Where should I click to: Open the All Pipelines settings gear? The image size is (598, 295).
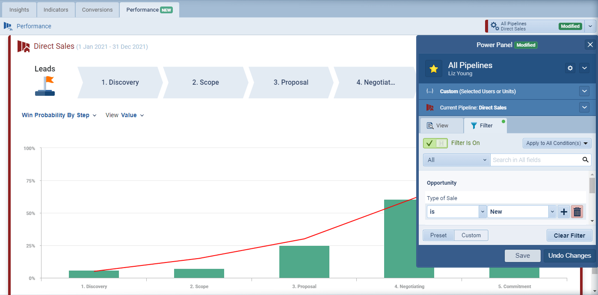(x=570, y=68)
